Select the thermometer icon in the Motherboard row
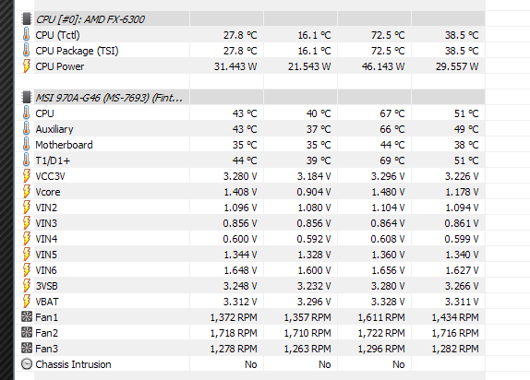Screen dimensions: 530x380 click(27, 145)
